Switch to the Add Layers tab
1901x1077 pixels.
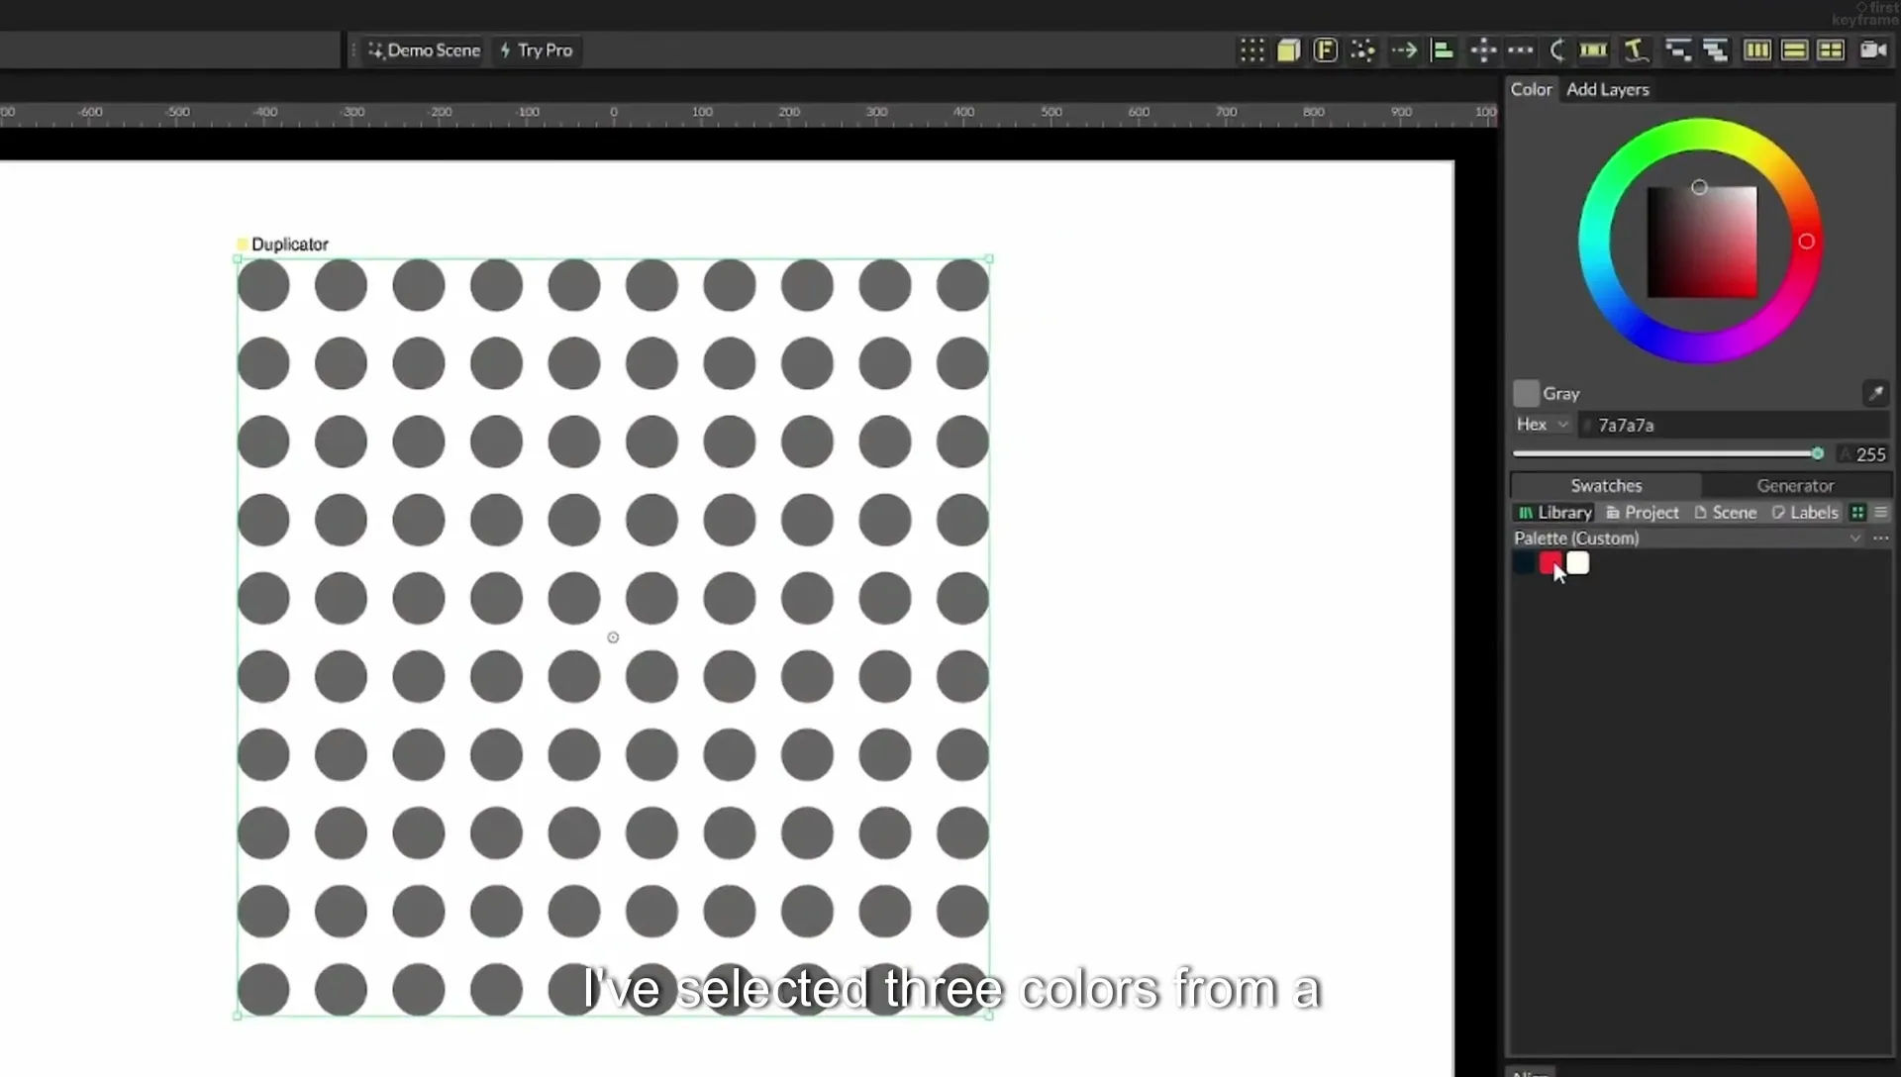click(1607, 89)
